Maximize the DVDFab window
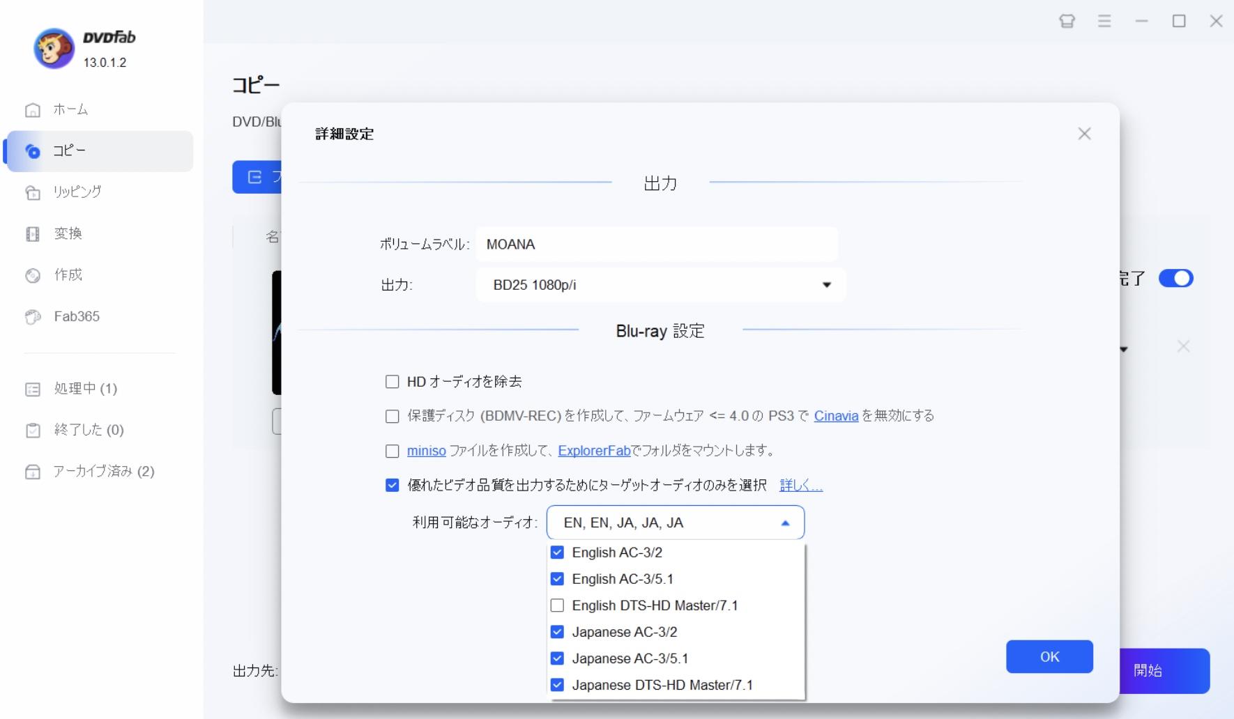 (x=1179, y=21)
